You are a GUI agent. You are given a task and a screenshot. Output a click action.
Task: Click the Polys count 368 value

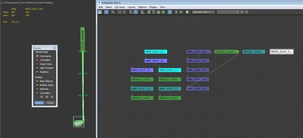(13, 12)
